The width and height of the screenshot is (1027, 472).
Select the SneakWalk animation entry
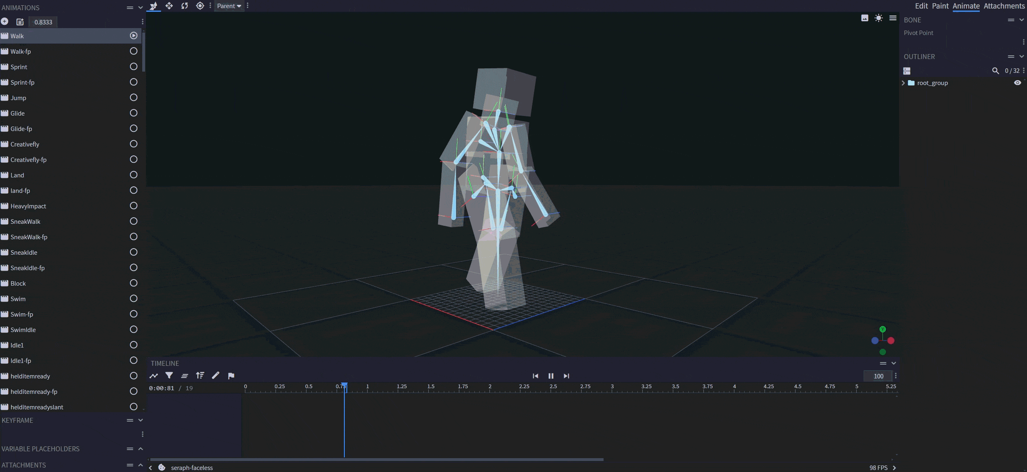click(x=25, y=222)
